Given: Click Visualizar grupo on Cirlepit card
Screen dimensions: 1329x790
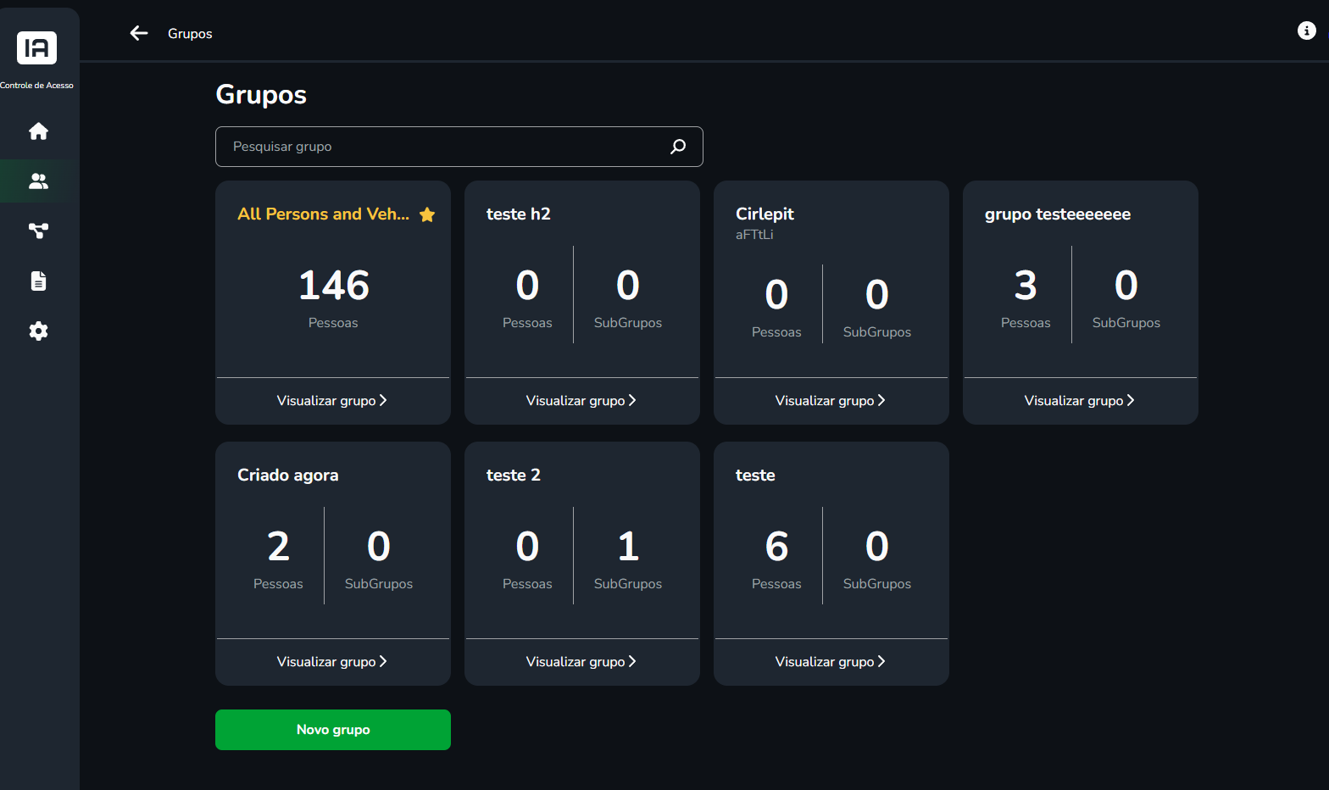Looking at the screenshot, I should (x=831, y=400).
